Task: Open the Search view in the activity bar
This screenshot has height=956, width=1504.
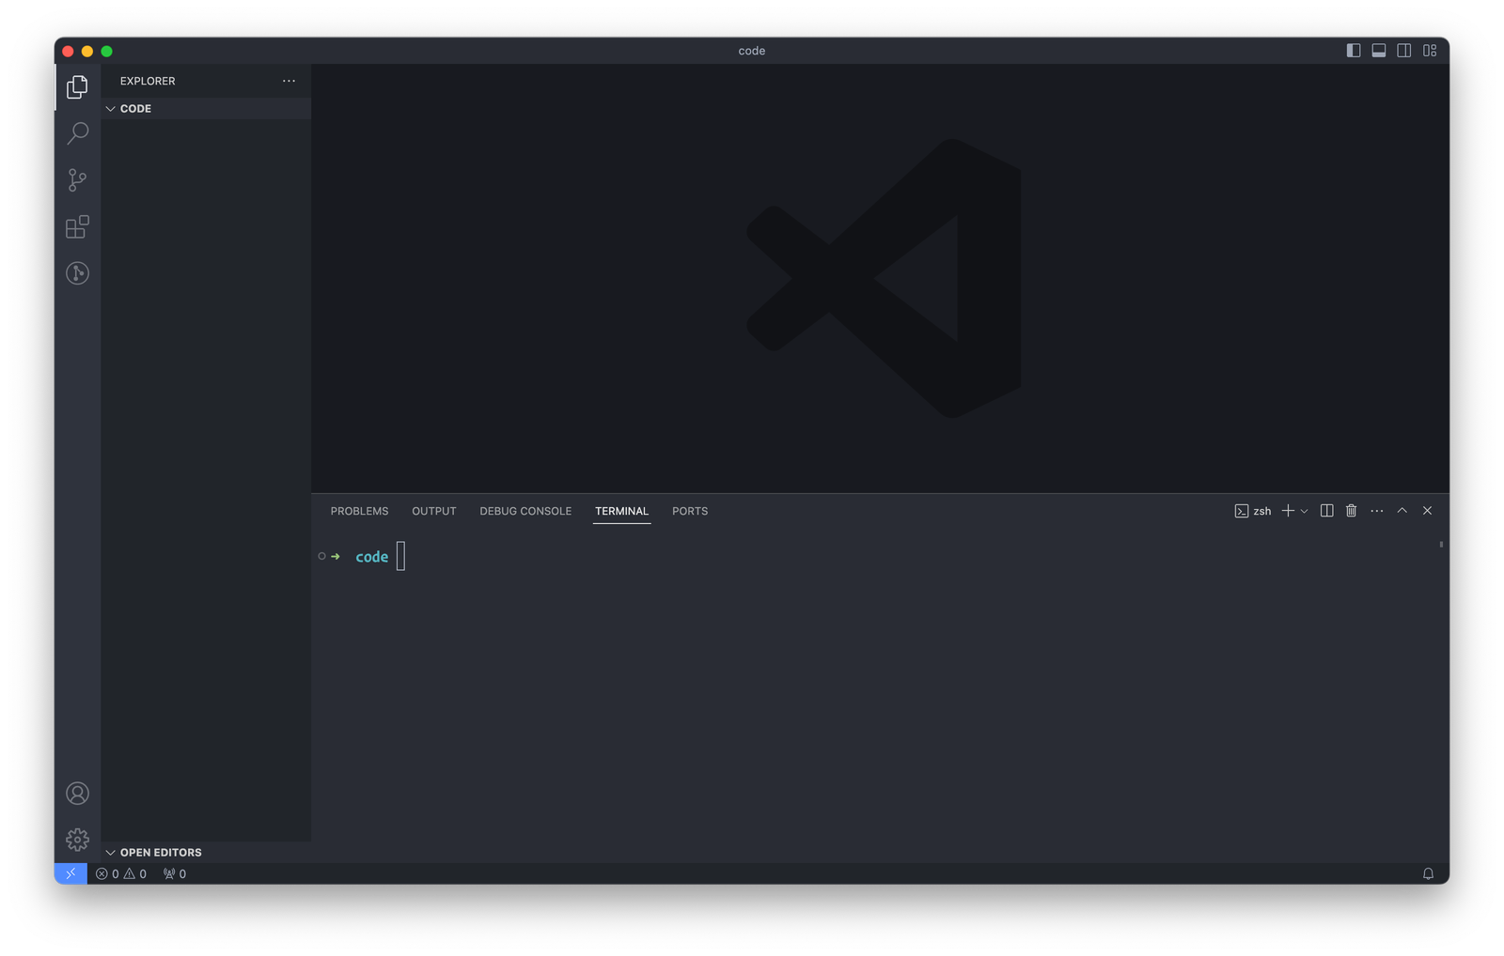Action: pos(77,132)
